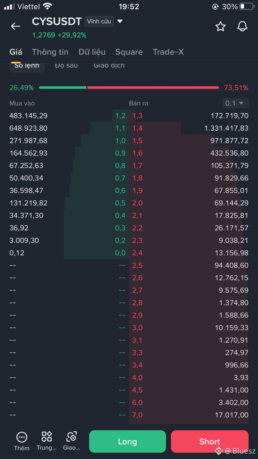Select ask price 2,0

point(137,203)
